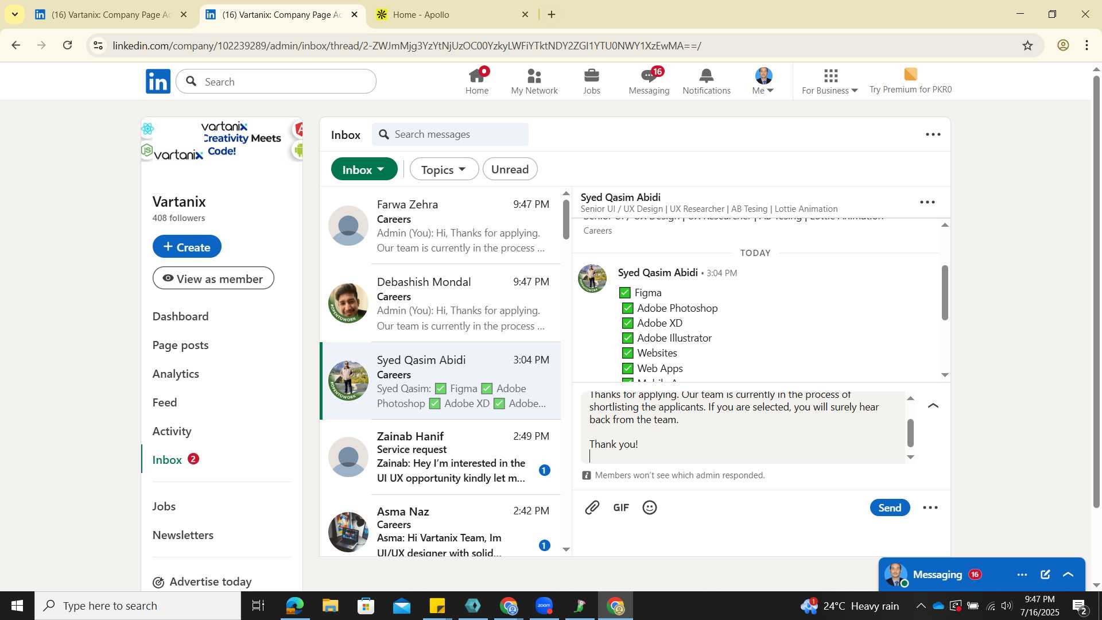Open Asma Naz conversation
Image resolution: width=1102 pixels, height=620 pixels.
point(440,526)
